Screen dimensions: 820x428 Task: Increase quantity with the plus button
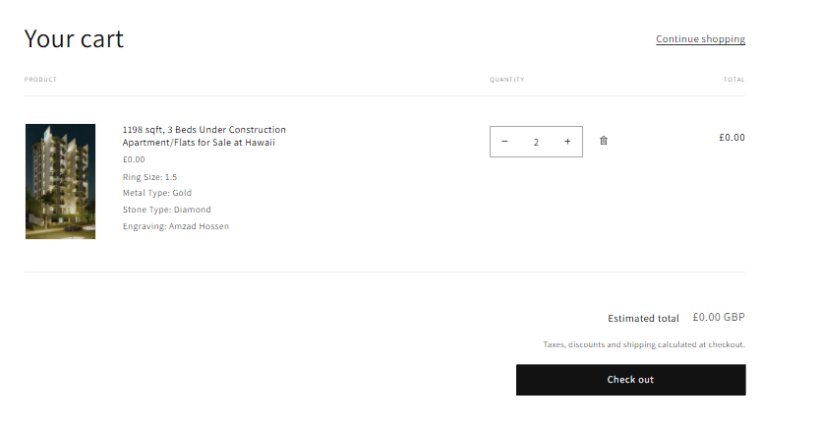(x=567, y=142)
